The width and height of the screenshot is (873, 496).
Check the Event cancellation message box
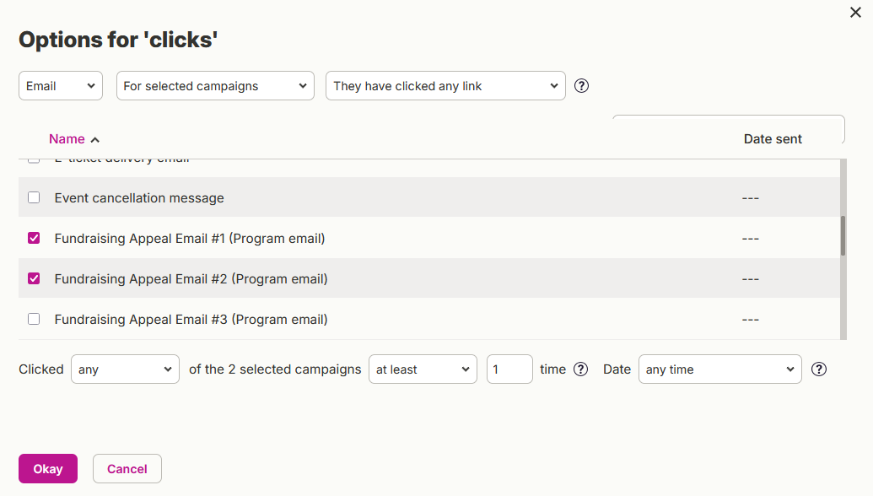34,197
